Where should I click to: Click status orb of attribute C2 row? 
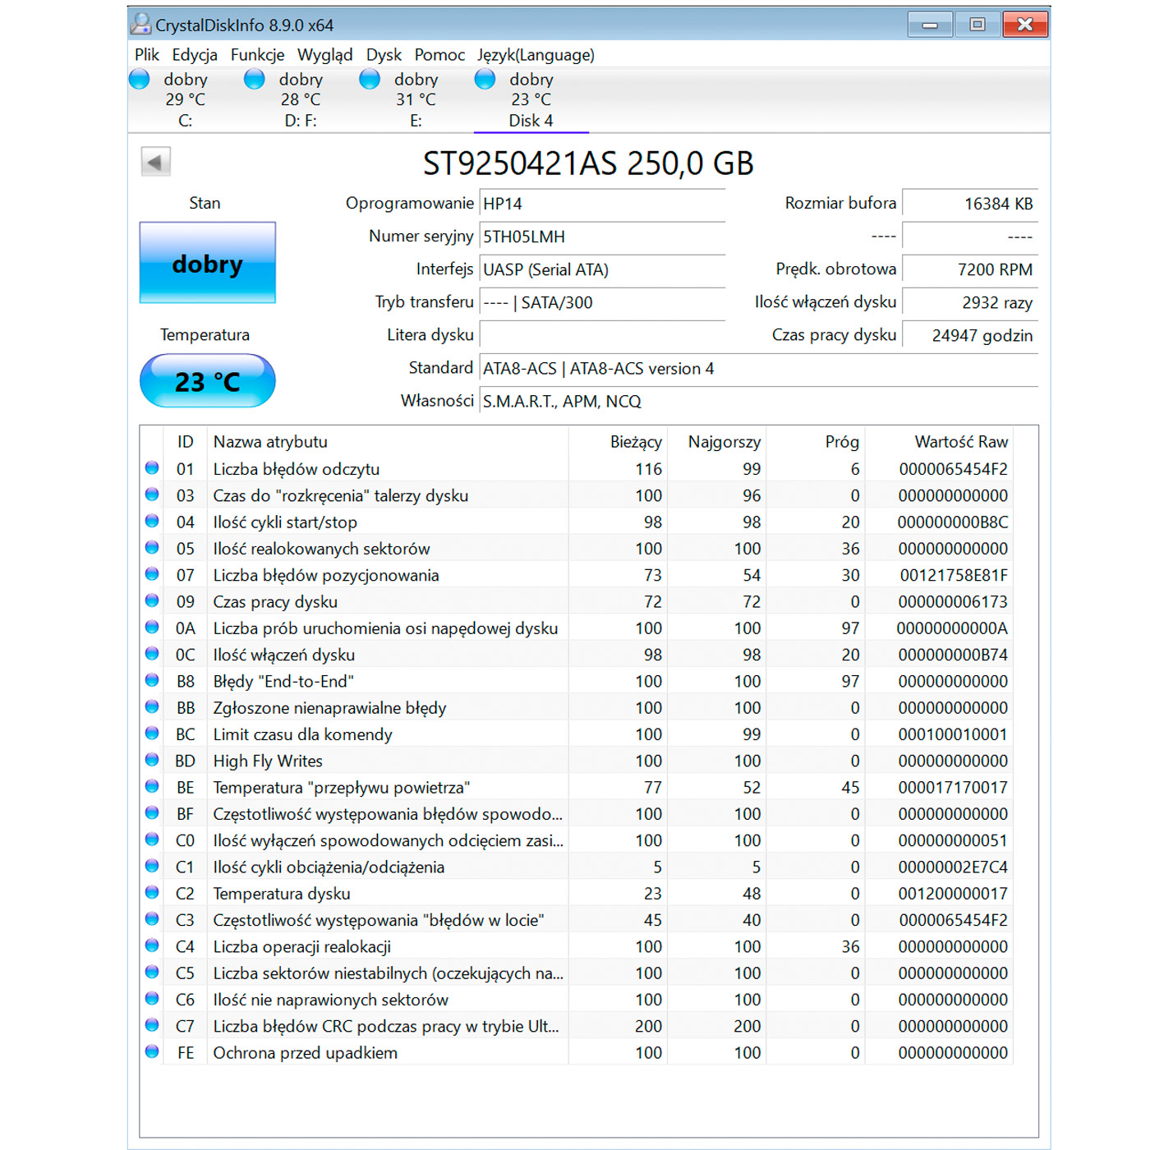click(152, 892)
